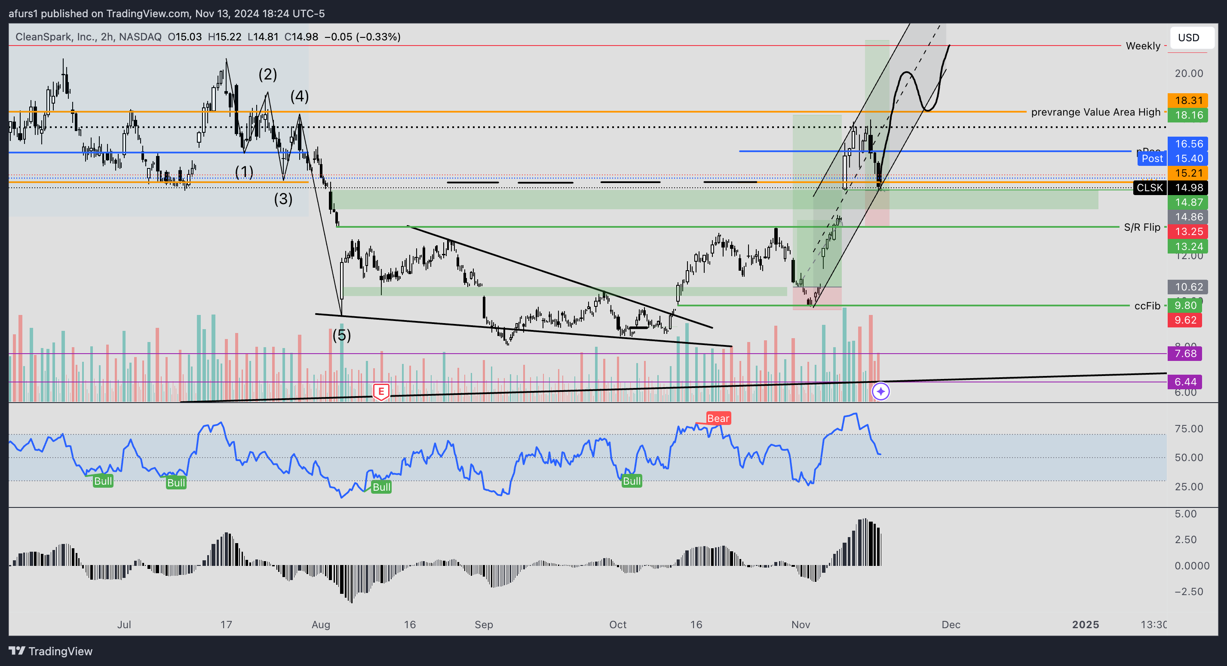Click the Sep date on time axis
Viewport: 1227px width, 666px height.
click(x=484, y=625)
